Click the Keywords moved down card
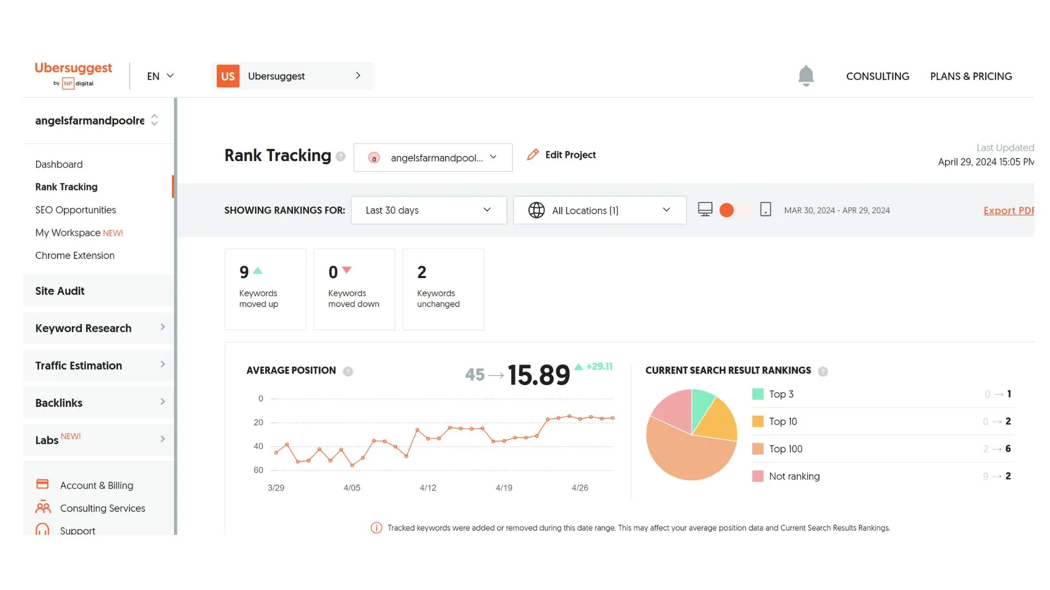 click(354, 290)
